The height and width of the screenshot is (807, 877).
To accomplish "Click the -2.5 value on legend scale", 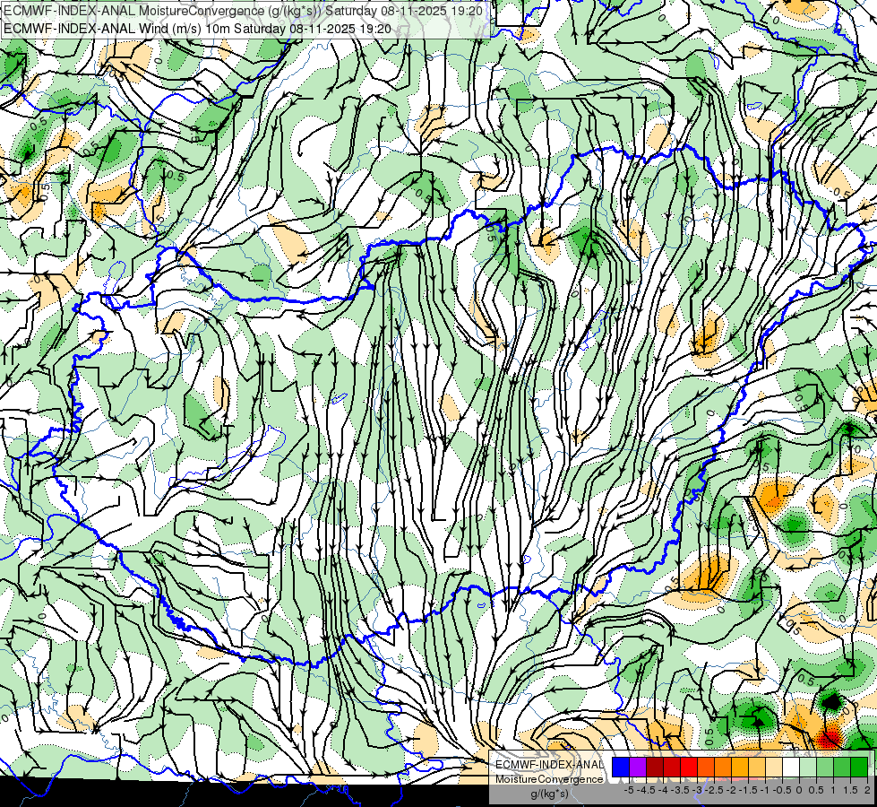I will click(713, 790).
